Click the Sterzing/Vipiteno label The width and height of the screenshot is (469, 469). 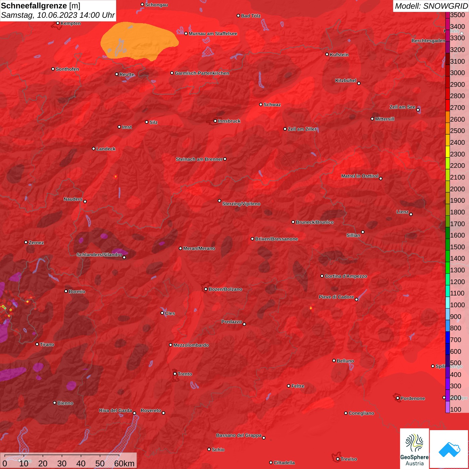[241, 204]
